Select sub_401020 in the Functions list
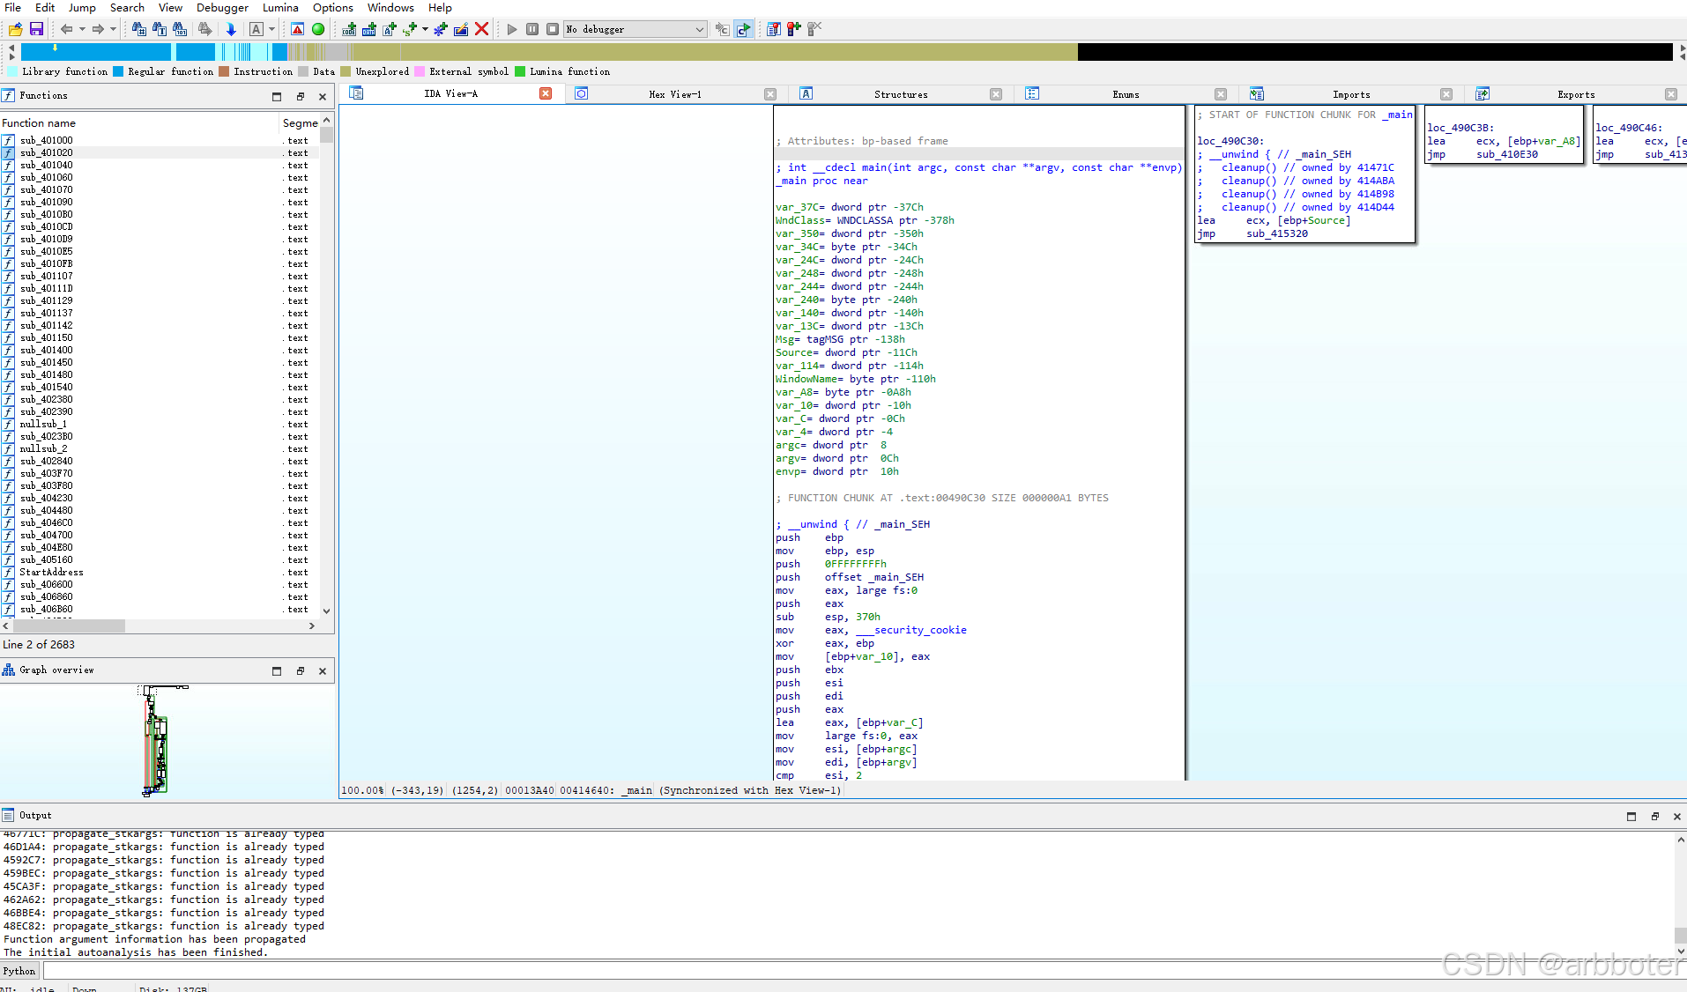Viewport: 1687px width, 992px height. click(x=159, y=152)
